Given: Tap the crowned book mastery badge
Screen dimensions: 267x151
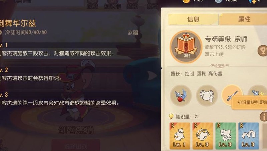Looking at the screenshot, I should [x=186, y=47].
